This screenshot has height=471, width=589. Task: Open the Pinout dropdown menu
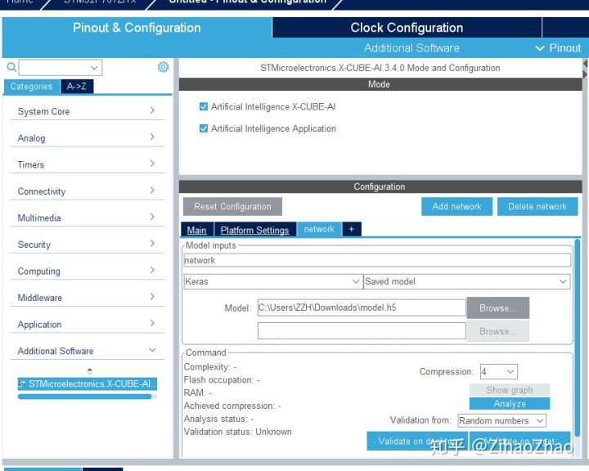click(x=558, y=48)
